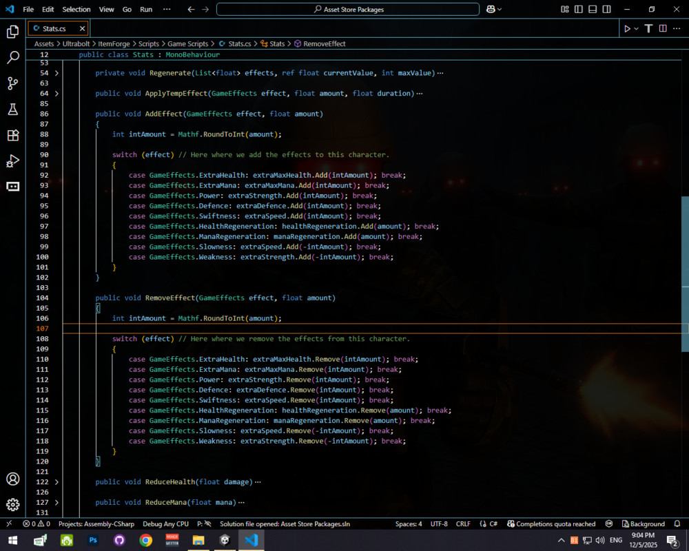Open the Explorer view in activity bar
The height and width of the screenshot is (551, 689).
[x=12, y=32]
